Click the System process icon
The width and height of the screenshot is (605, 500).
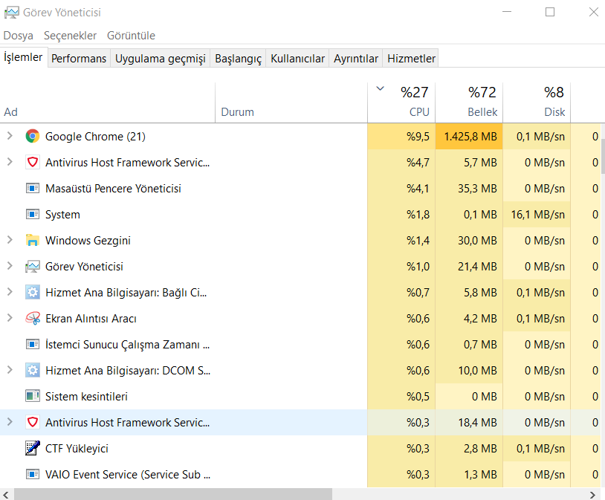(x=33, y=214)
